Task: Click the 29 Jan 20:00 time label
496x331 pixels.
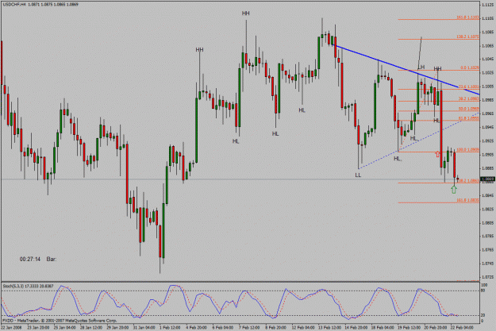Action: pos(117,328)
